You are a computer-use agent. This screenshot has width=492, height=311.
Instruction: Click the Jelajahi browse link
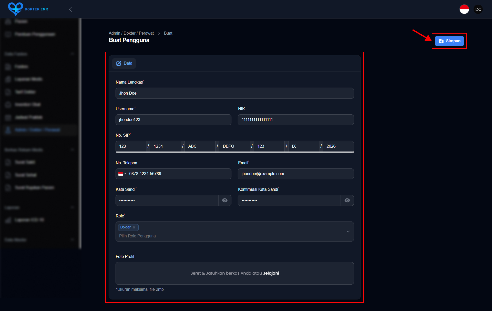pyautogui.click(x=271, y=273)
